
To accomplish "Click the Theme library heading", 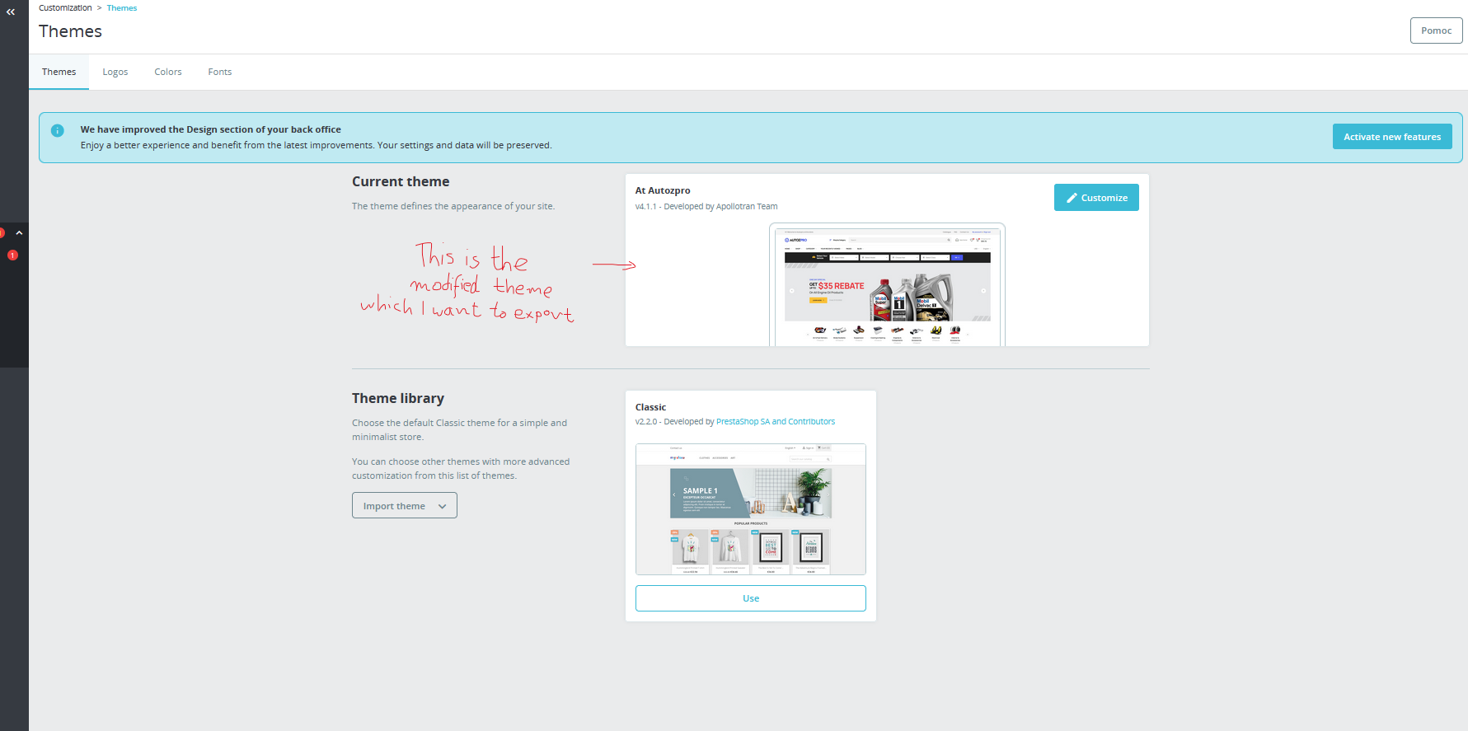I will pyautogui.click(x=398, y=399).
